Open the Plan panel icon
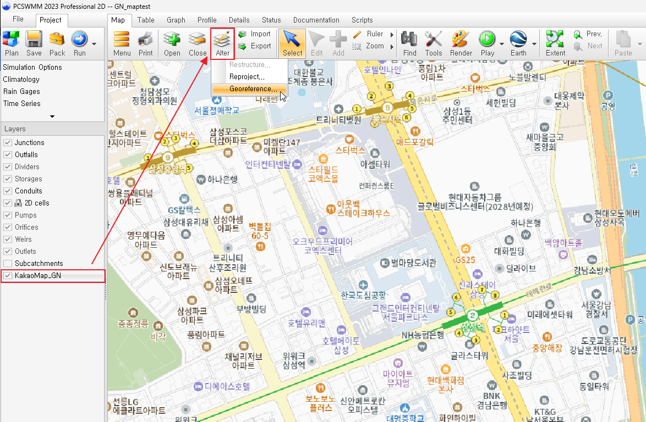The height and width of the screenshot is (422, 646). (x=11, y=39)
